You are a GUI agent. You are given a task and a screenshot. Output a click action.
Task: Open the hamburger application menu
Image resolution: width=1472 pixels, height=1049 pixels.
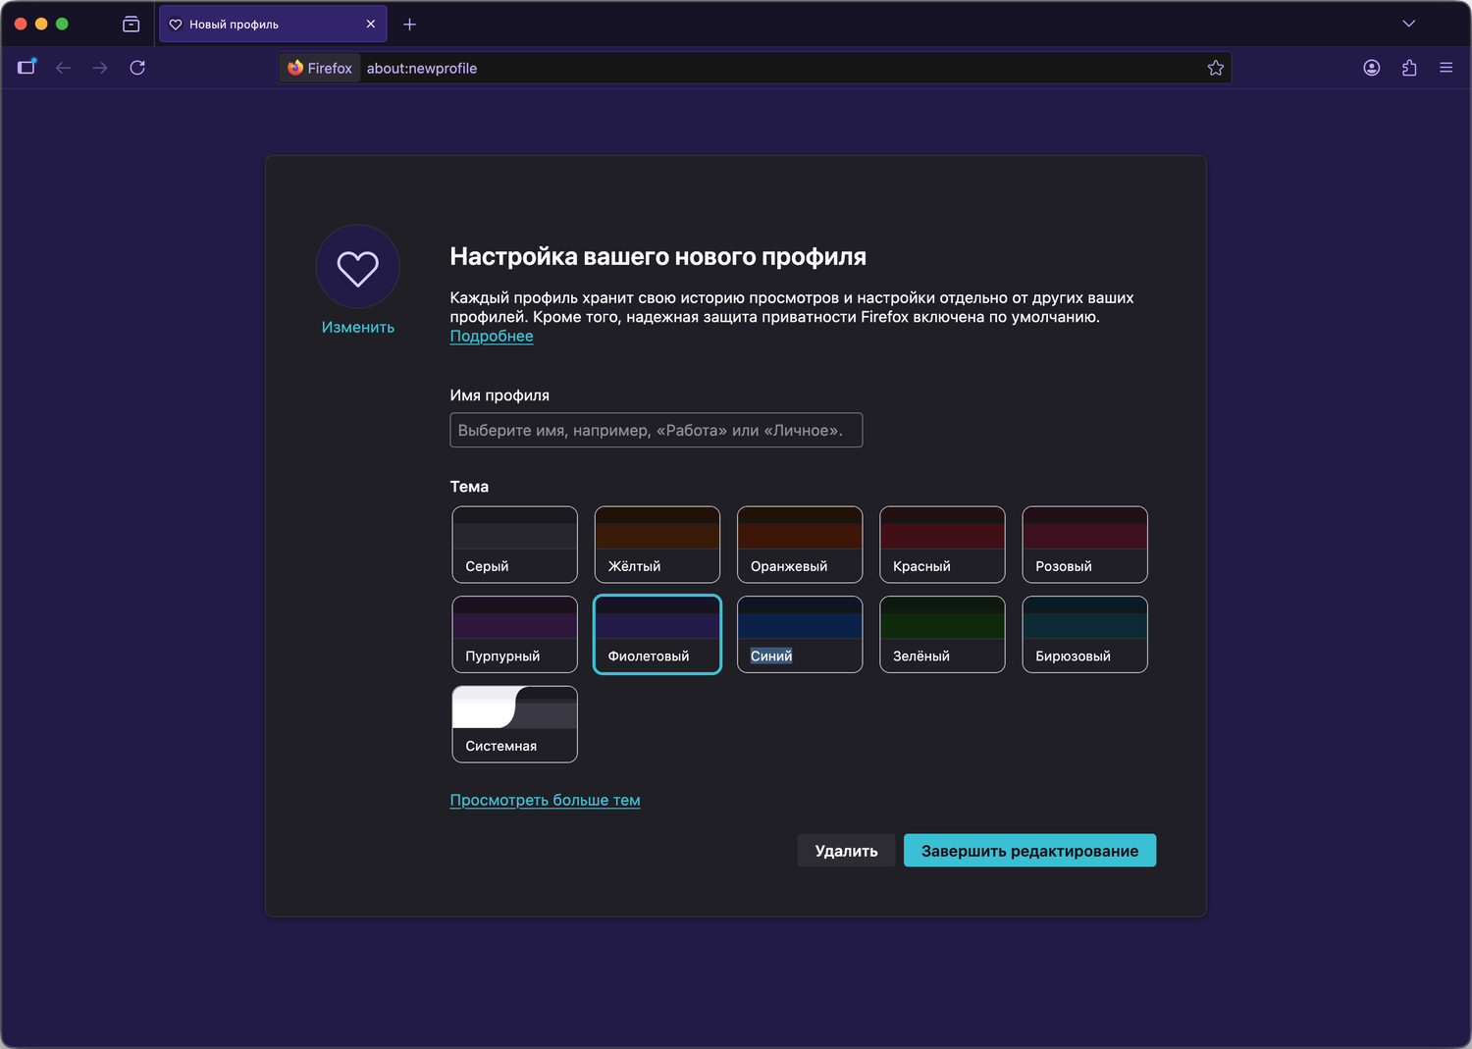(x=1446, y=68)
